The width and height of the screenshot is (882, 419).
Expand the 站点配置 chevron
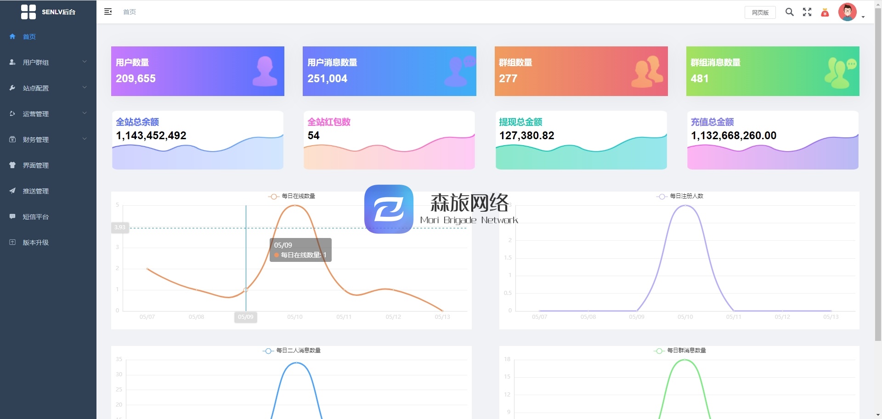pos(85,87)
